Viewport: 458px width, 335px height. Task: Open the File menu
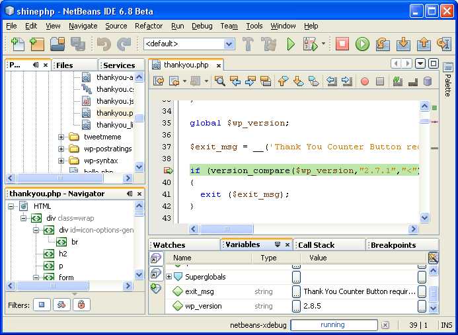[x=11, y=26]
